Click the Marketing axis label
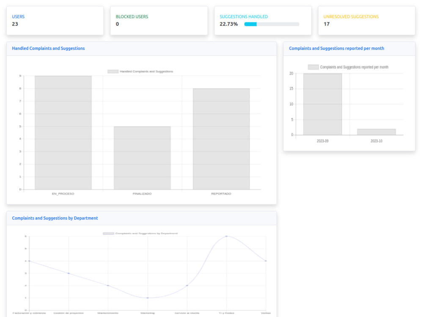This screenshot has width=423, height=317. (x=148, y=313)
